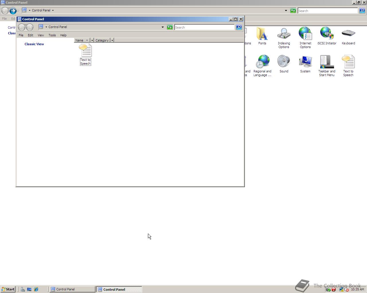Viewport: 367px width, 293px height.
Task: Open recent pages dropdown in background window
Action: [x=18, y=11]
